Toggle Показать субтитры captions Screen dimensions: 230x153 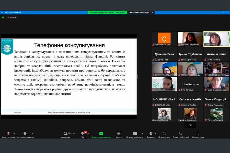(x=135, y=134)
